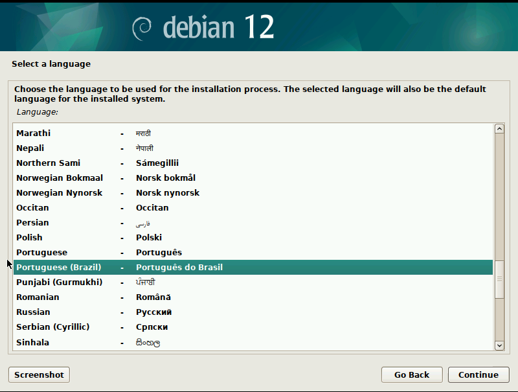Image resolution: width=518 pixels, height=392 pixels.
Task: Select Occitan language row
Action: pos(253,207)
